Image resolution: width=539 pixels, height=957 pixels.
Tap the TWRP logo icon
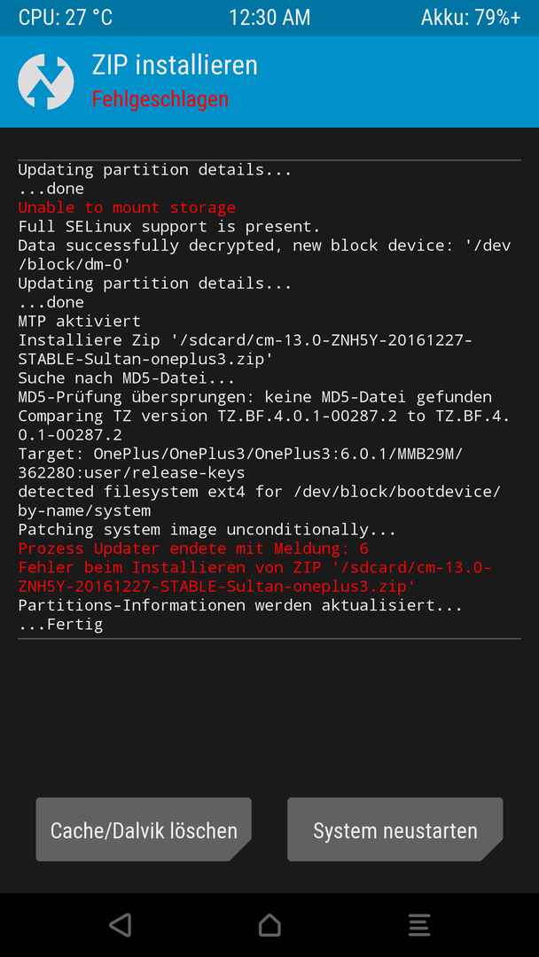(x=46, y=82)
